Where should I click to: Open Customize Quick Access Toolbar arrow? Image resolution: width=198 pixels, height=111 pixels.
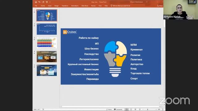[x=50, y=2]
